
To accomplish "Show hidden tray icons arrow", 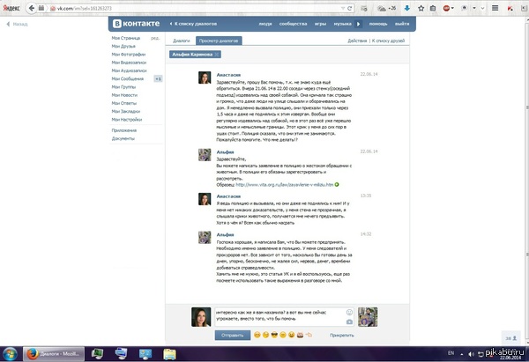I will click(x=461, y=354).
